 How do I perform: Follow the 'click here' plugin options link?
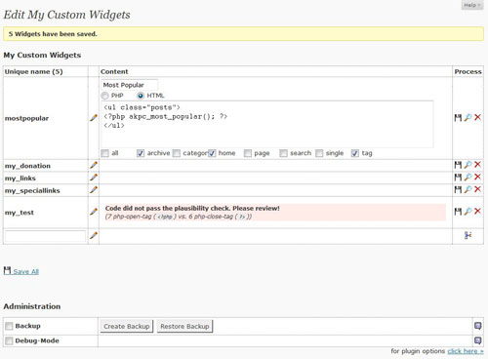(x=466, y=351)
